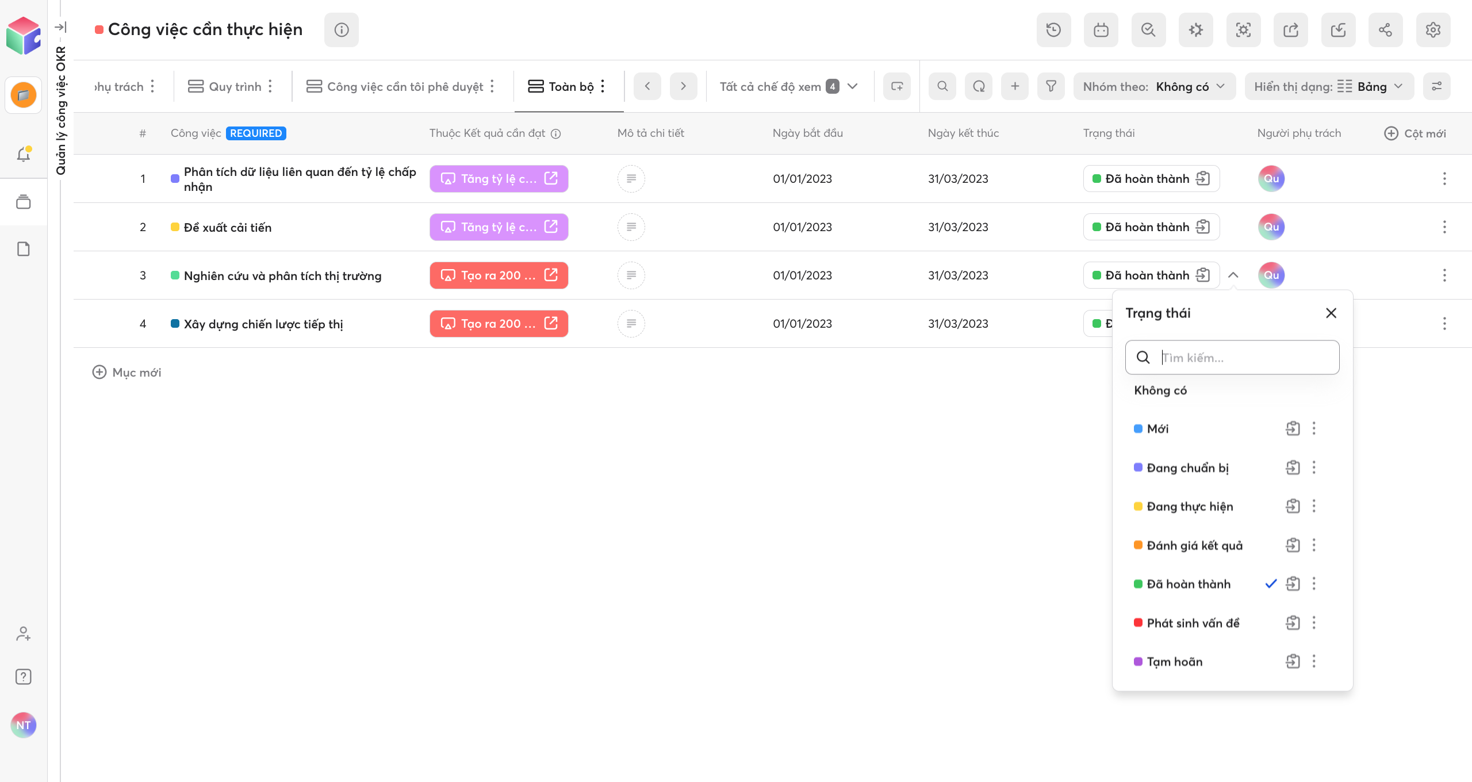
Task: Select 'Phát sinh vấn đề' status option
Action: (1193, 623)
